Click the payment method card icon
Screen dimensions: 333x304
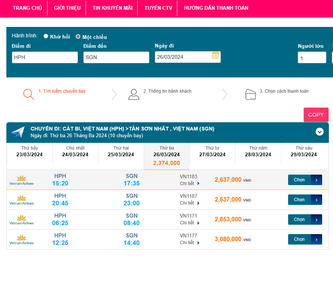point(250,94)
